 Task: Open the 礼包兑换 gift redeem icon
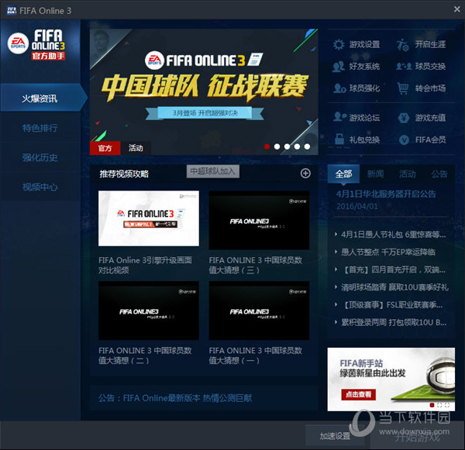coord(339,139)
